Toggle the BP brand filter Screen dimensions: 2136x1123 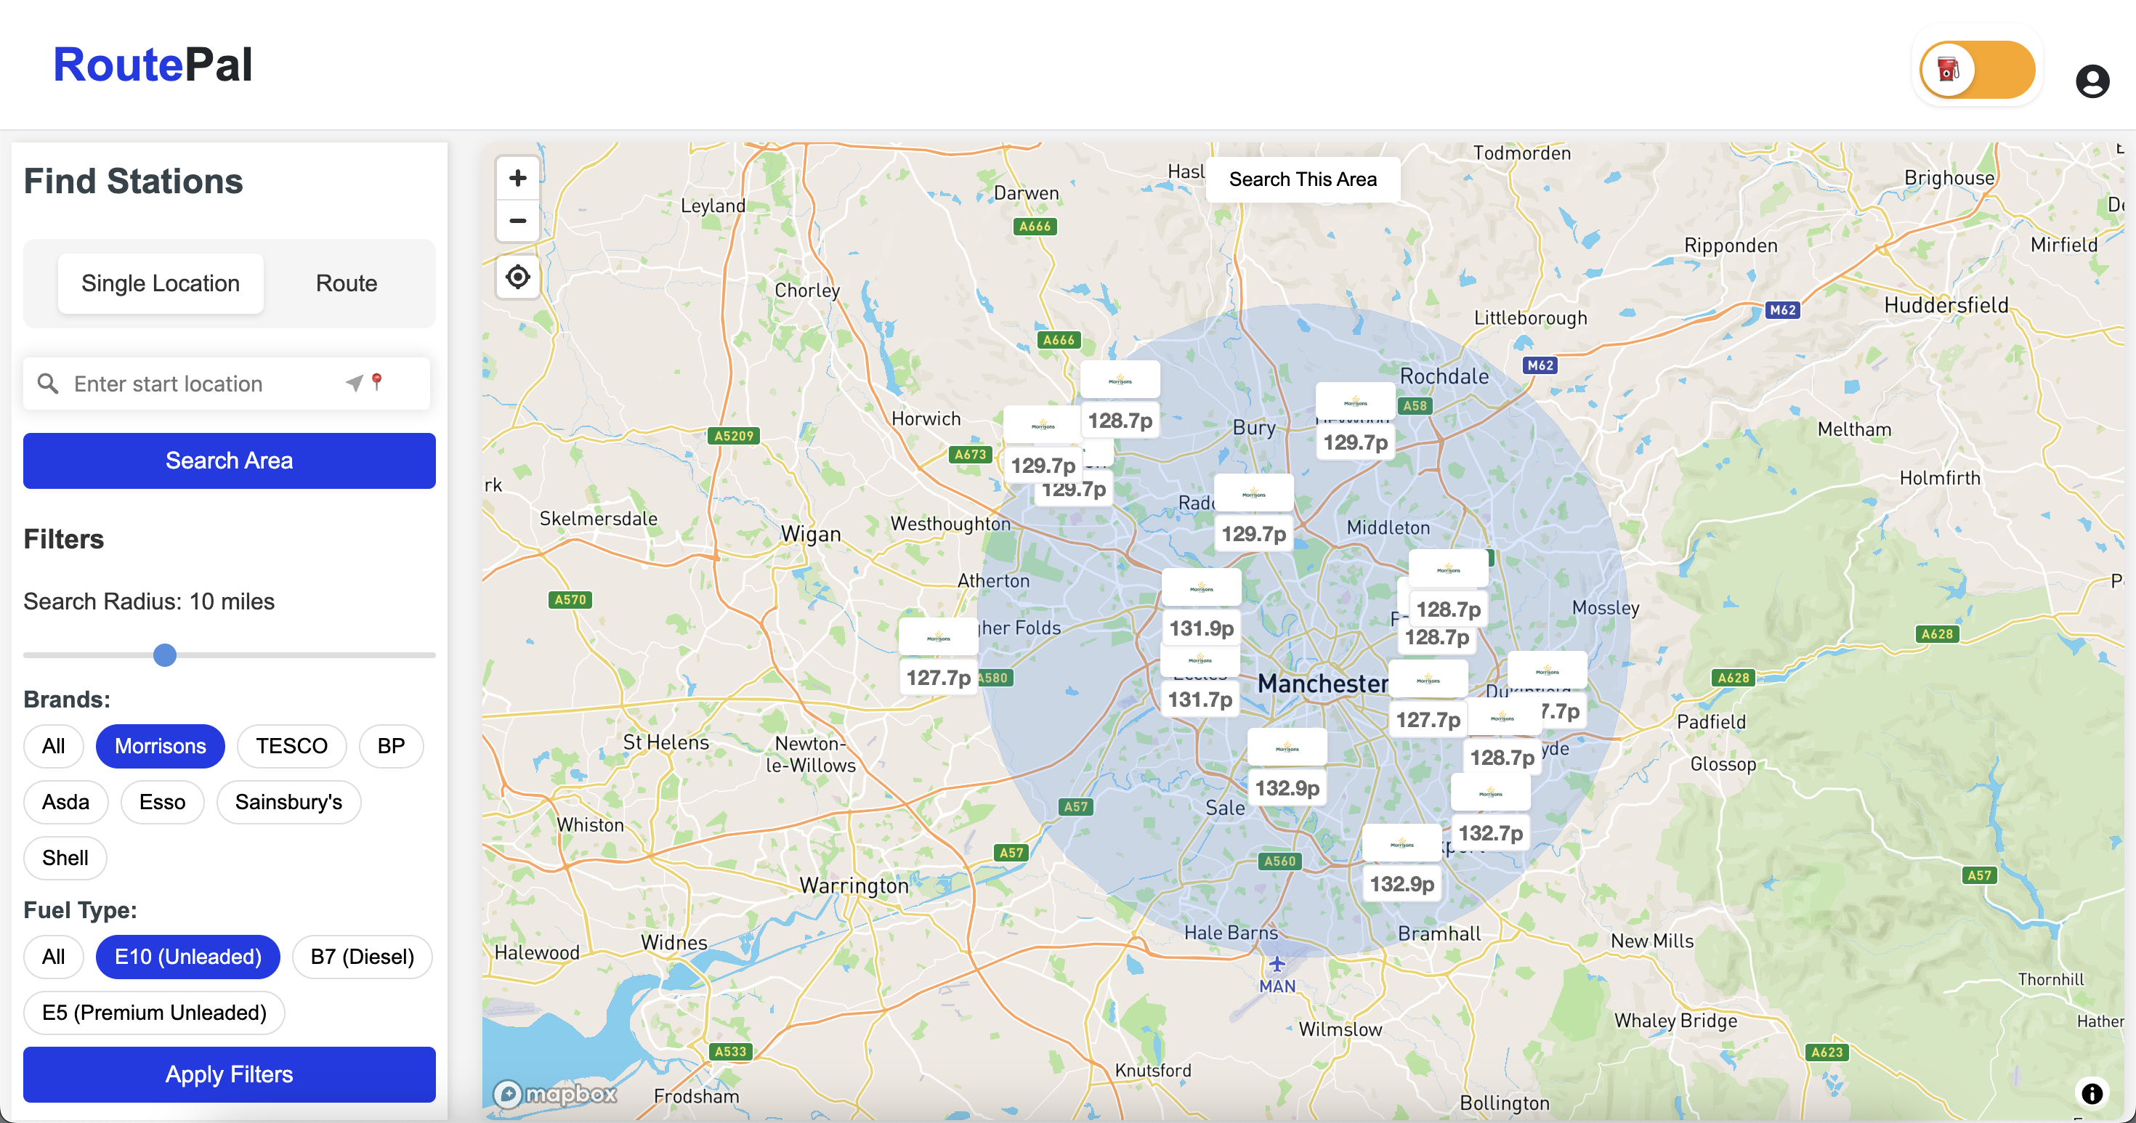[x=391, y=746]
